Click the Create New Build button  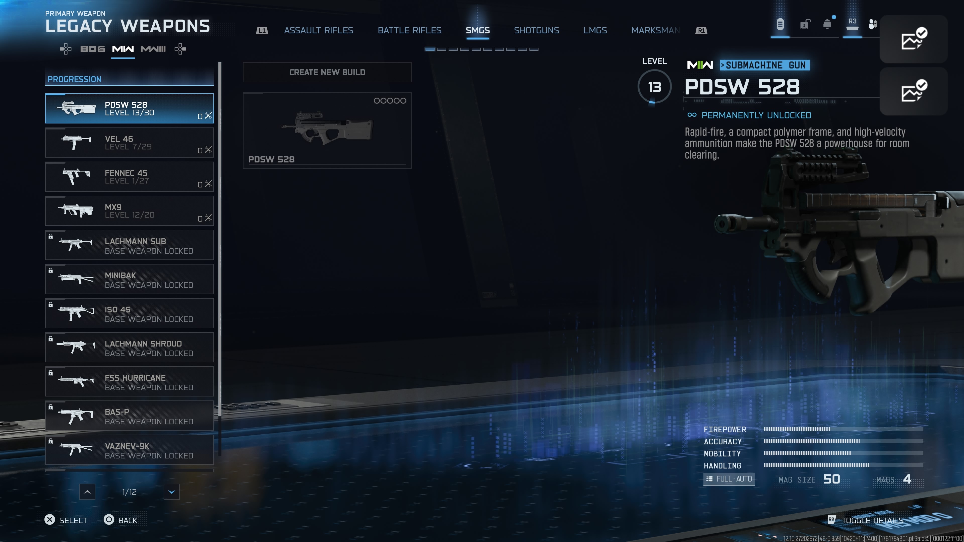coord(327,72)
